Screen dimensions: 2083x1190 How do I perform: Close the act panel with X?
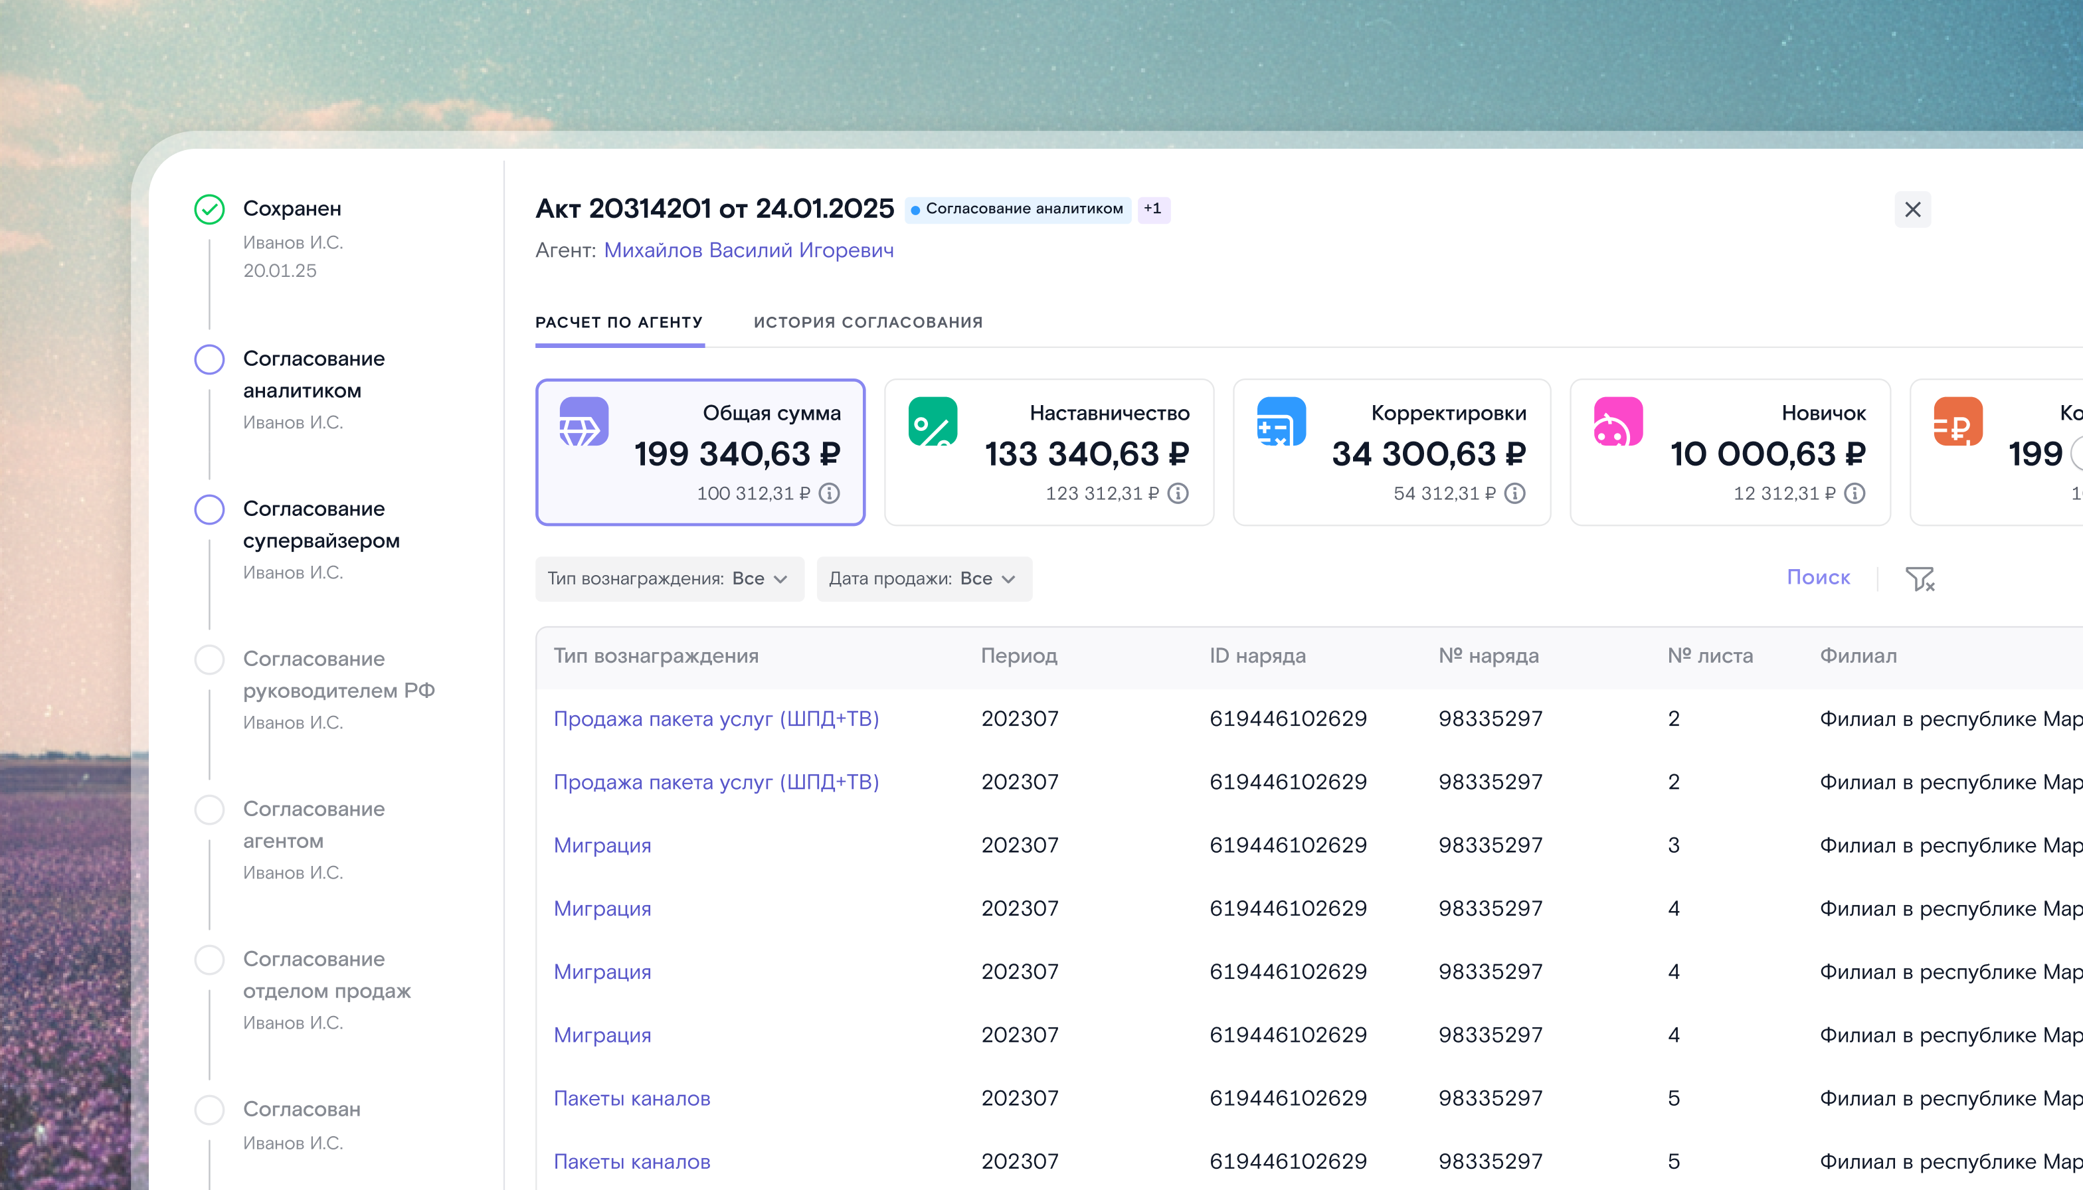pyautogui.click(x=1913, y=209)
